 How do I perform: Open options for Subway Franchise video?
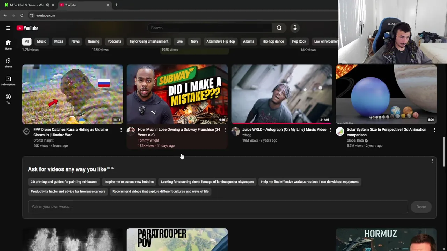(x=225, y=130)
